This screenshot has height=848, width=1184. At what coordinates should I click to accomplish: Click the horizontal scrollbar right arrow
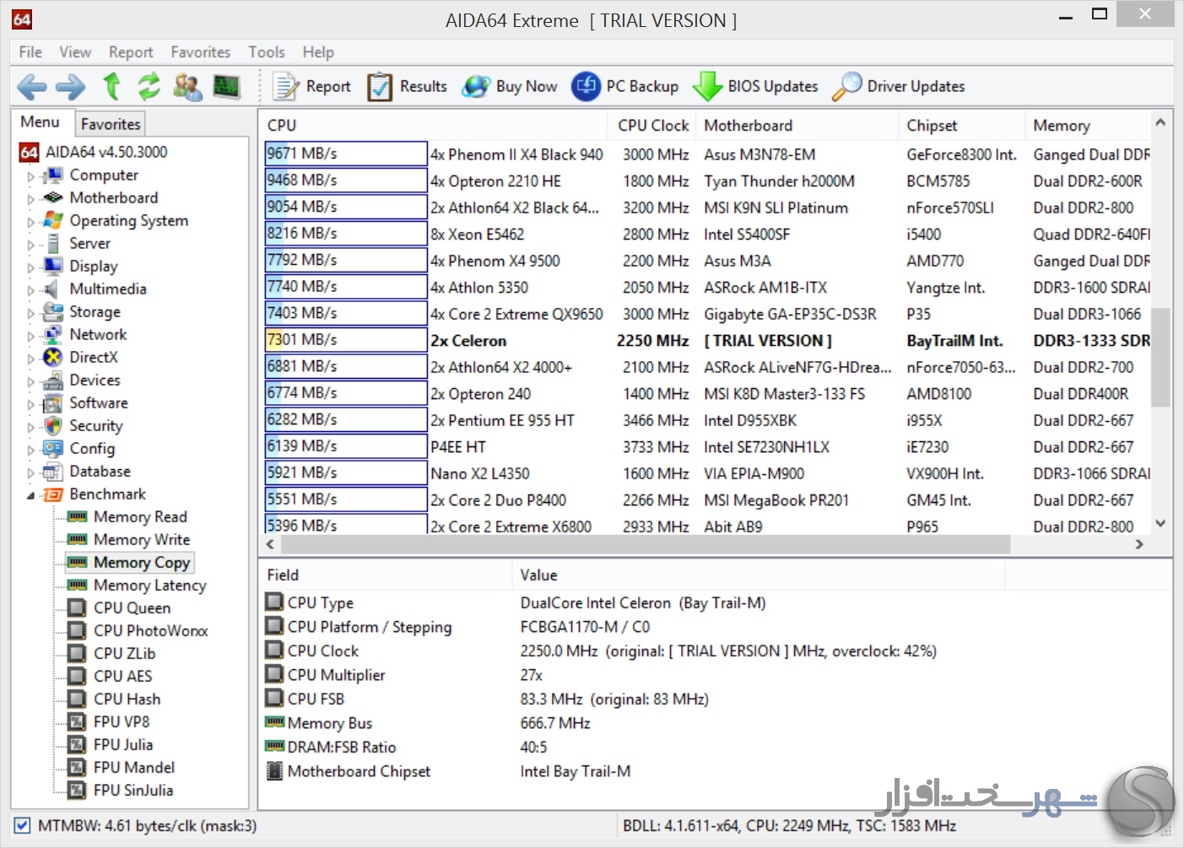click(x=1139, y=544)
